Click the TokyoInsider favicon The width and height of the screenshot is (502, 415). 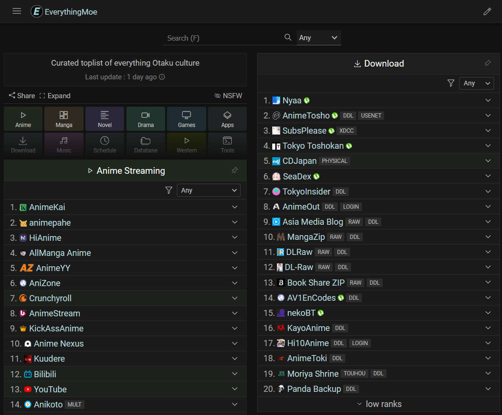(276, 192)
